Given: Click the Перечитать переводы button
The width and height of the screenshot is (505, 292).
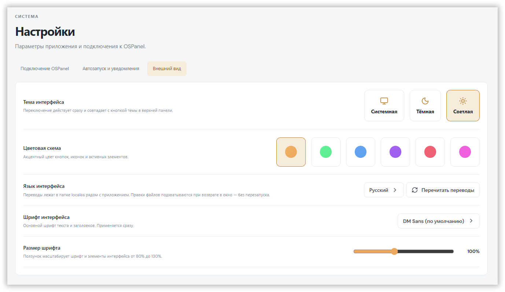Looking at the screenshot, I should pos(443,190).
